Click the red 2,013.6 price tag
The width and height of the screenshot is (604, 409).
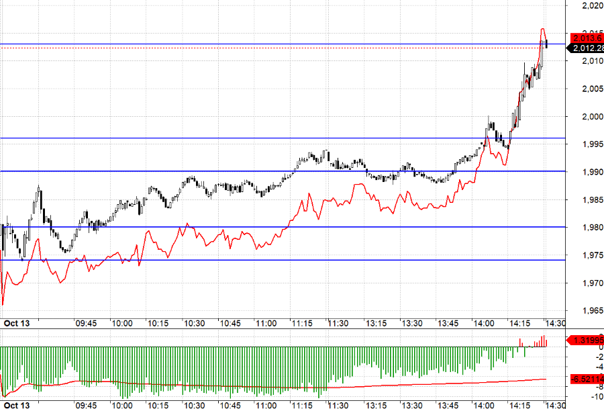tap(587, 38)
